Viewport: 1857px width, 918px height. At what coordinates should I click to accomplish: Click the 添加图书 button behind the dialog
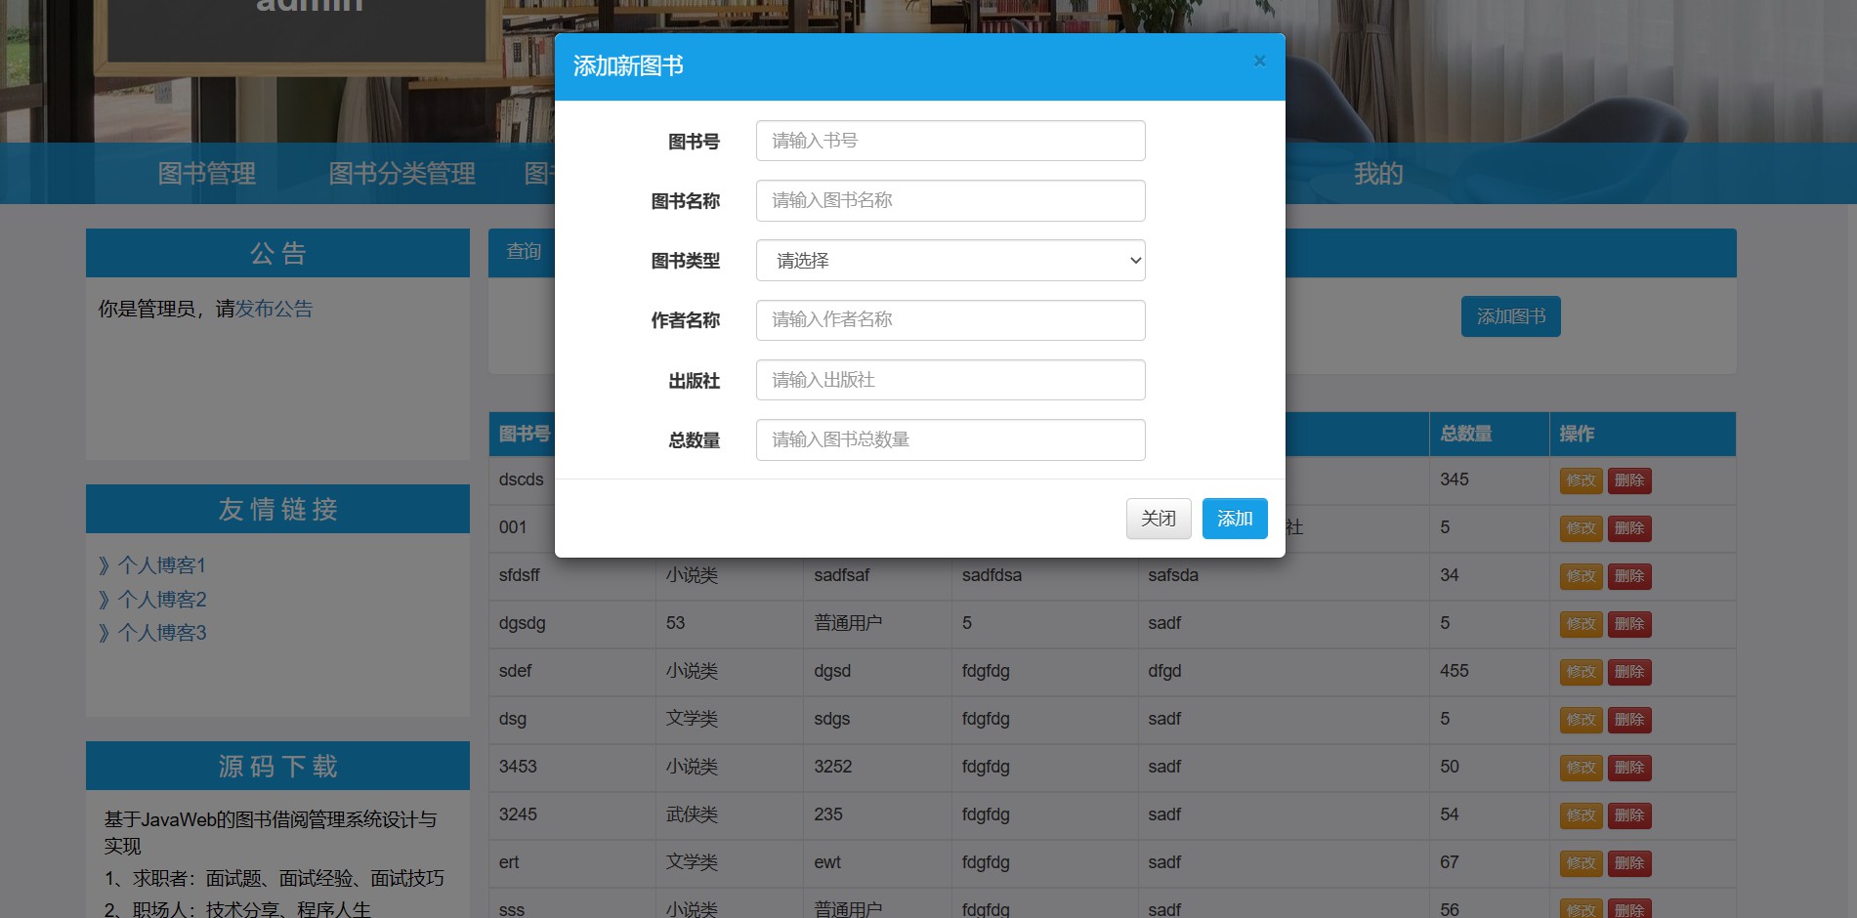pyautogui.click(x=1511, y=316)
